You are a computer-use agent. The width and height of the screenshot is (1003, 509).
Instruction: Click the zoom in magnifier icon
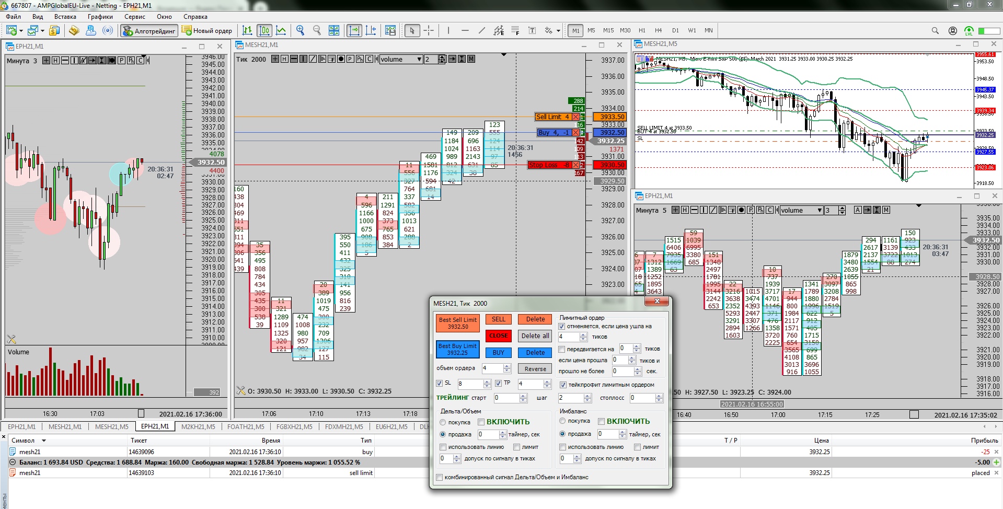click(x=300, y=31)
